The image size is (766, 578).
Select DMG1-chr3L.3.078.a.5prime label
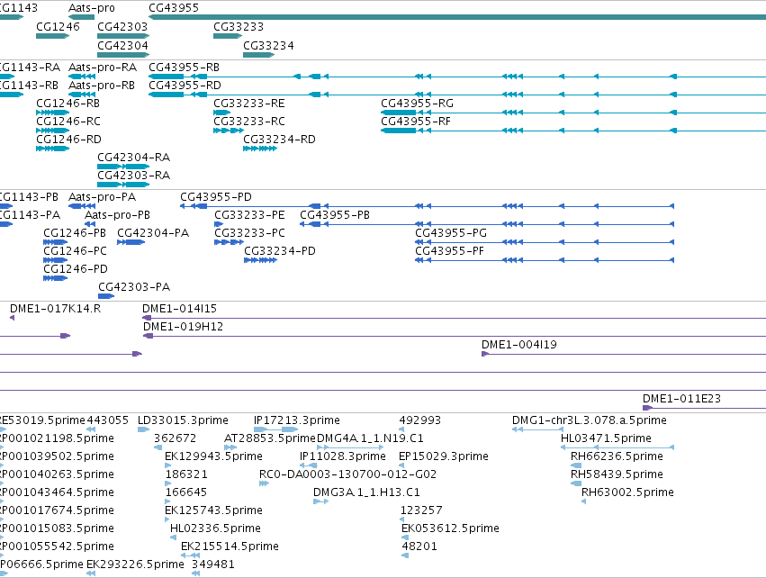(590, 420)
